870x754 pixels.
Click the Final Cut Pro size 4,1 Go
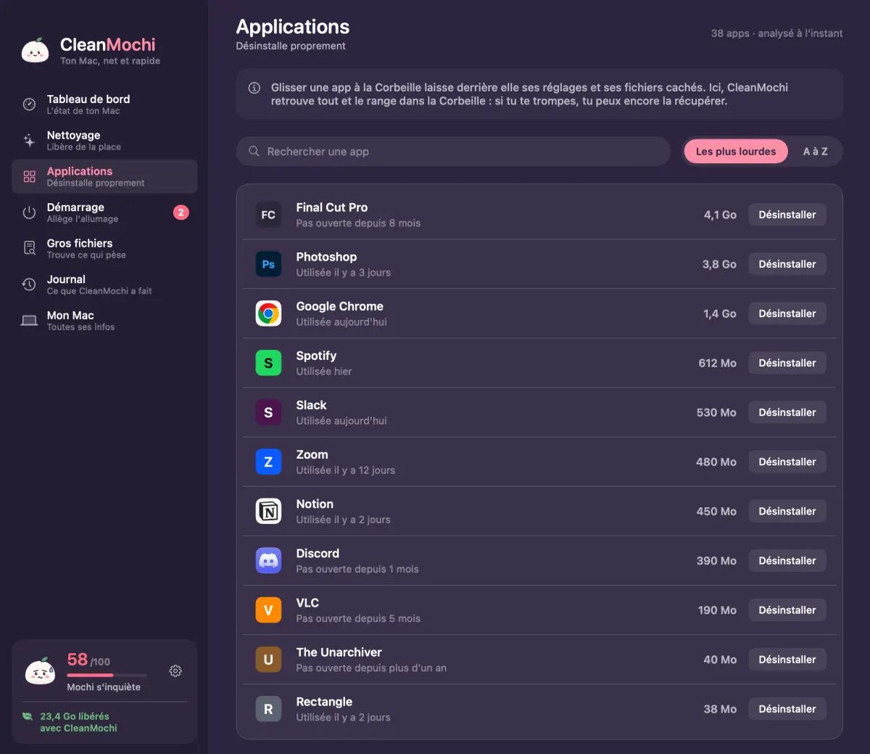(x=720, y=215)
